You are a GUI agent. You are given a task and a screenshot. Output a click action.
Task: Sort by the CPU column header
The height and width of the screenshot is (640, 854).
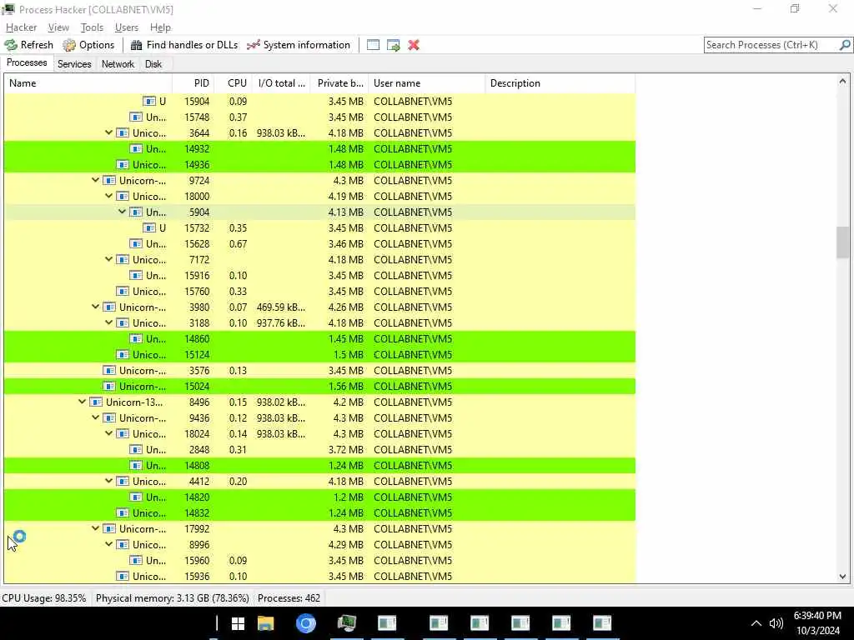click(x=233, y=83)
